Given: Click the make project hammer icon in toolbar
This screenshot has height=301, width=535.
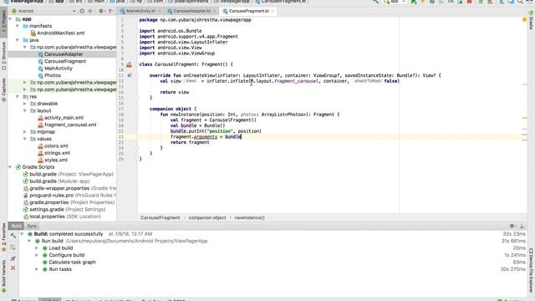Looking at the screenshot, I should point(375,2).
